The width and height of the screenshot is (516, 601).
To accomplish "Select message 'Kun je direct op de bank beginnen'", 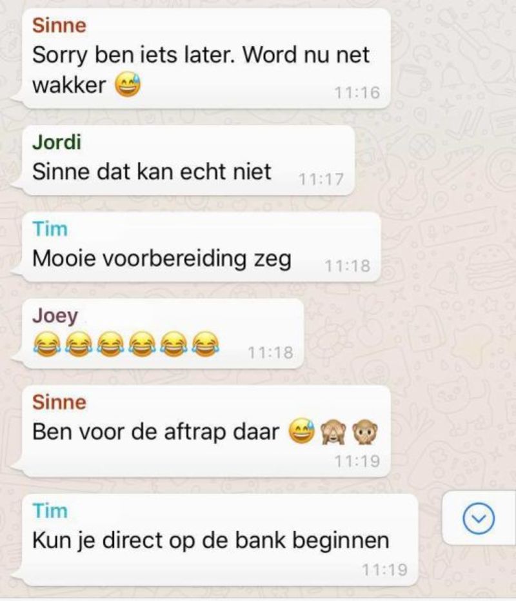I will pos(220,540).
